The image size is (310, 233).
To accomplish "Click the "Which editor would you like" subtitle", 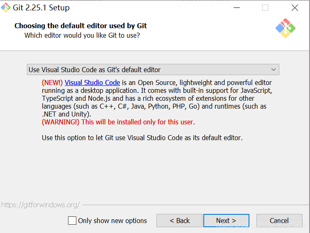I will (82, 35).
